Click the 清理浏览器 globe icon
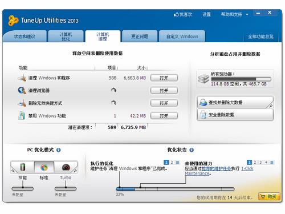Screen dimensions: 285x214 [22, 90]
